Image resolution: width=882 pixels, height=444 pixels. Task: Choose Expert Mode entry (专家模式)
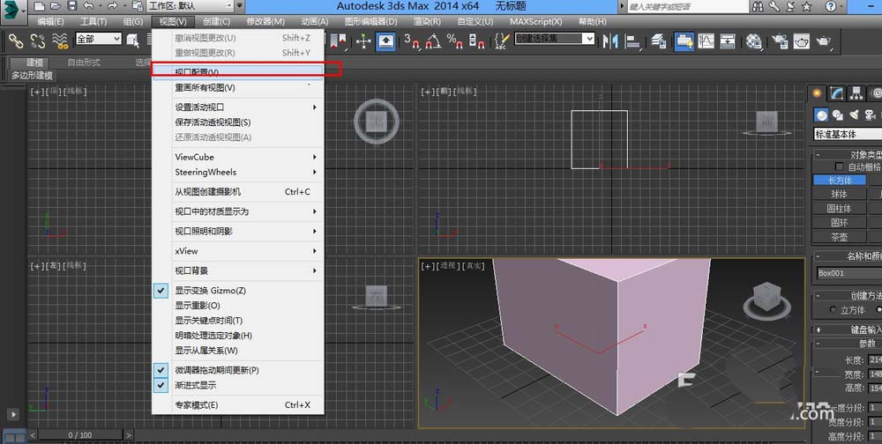[x=238, y=405]
